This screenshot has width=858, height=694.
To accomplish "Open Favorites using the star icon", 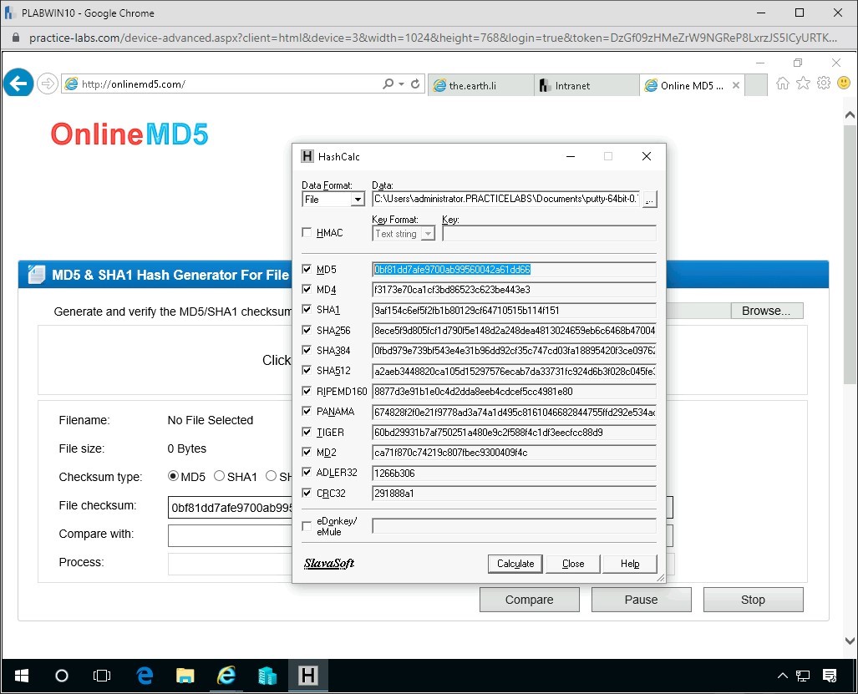I will click(x=802, y=83).
